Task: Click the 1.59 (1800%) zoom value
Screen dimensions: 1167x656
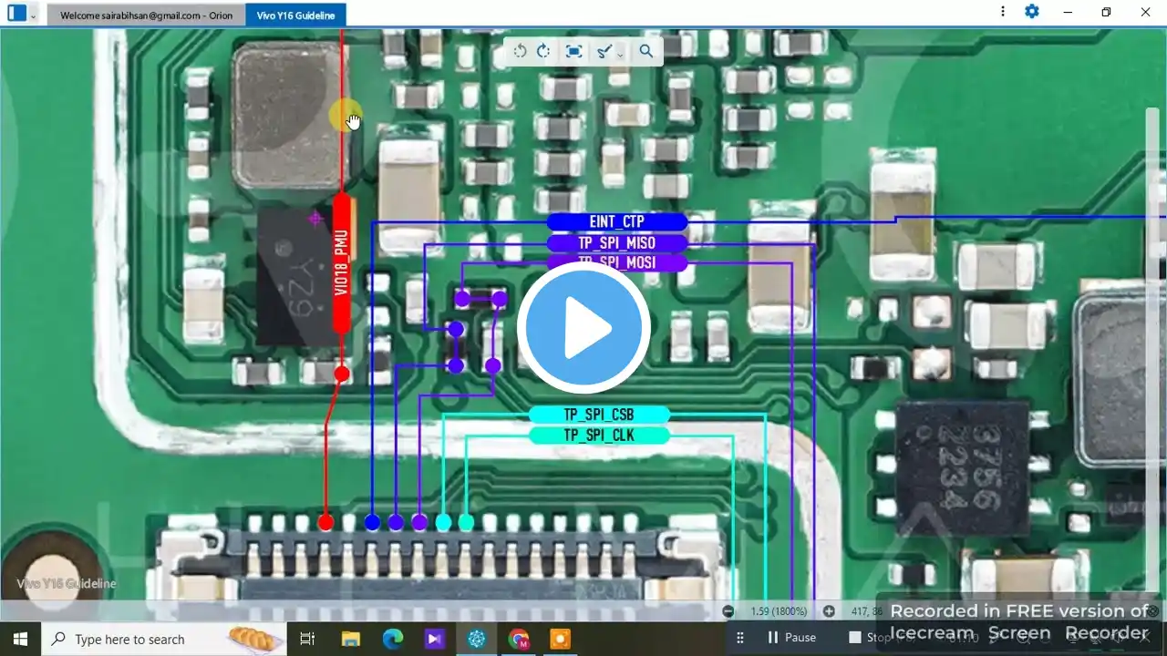Action: (779, 611)
